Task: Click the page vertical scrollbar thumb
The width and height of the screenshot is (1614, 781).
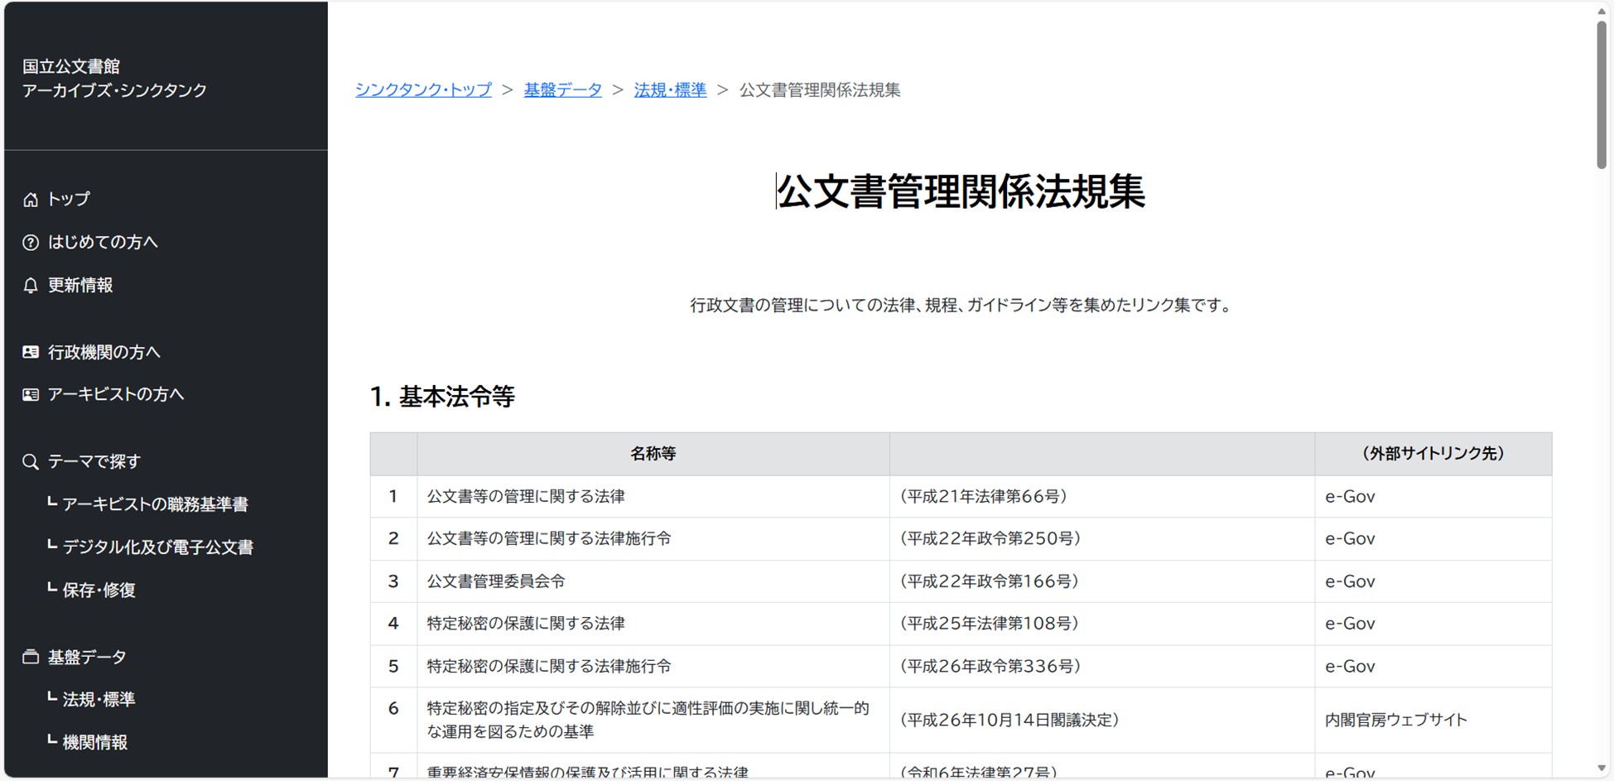Action: point(1602,95)
